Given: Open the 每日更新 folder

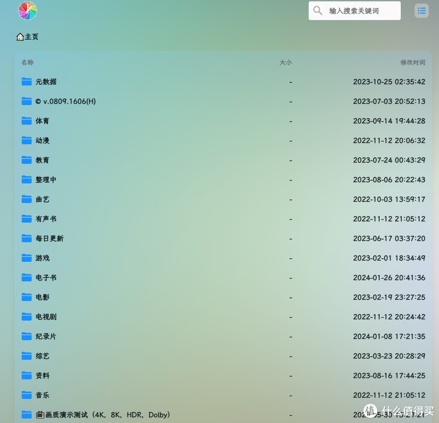Looking at the screenshot, I should pos(49,239).
